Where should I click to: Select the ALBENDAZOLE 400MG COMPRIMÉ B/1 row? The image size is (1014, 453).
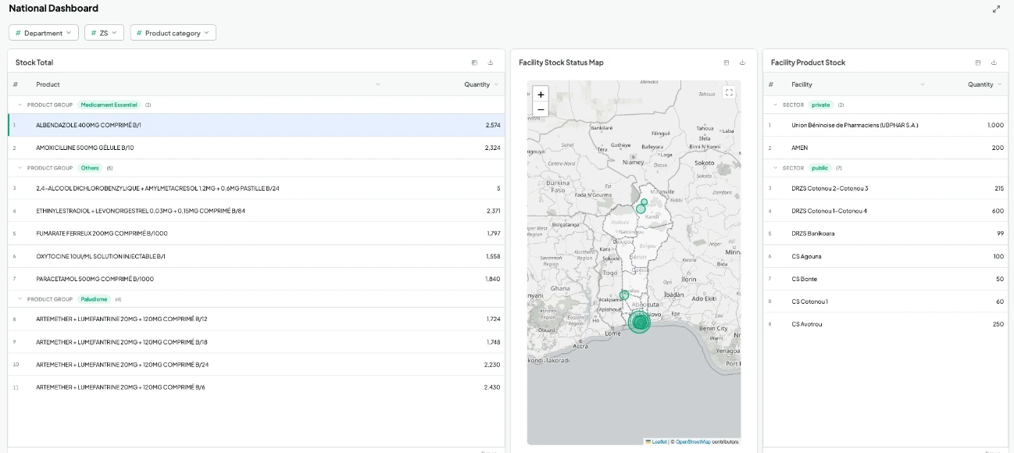[256, 125]
